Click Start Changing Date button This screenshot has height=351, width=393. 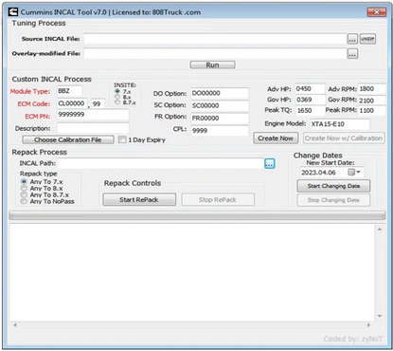click(x=333, y=186)
